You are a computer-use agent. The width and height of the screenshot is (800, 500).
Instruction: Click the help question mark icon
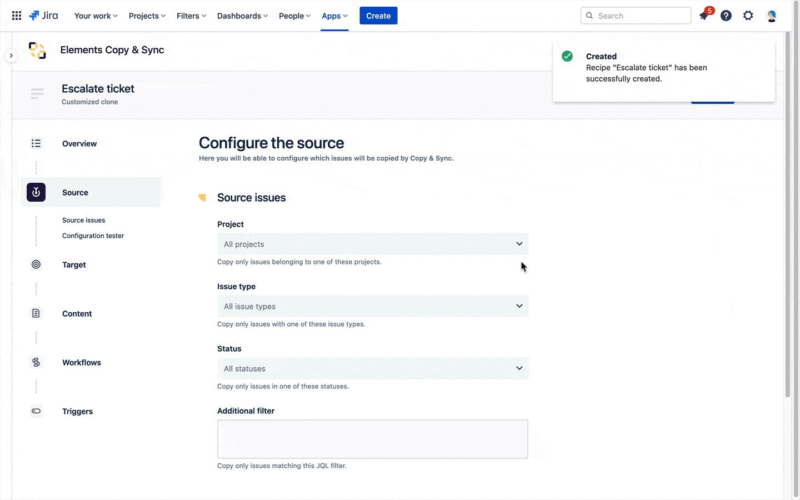pyautogui.click(x=726, y=16)
